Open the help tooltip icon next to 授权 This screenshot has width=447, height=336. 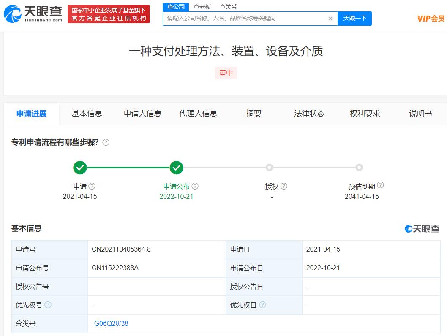[x=284, y=186]
